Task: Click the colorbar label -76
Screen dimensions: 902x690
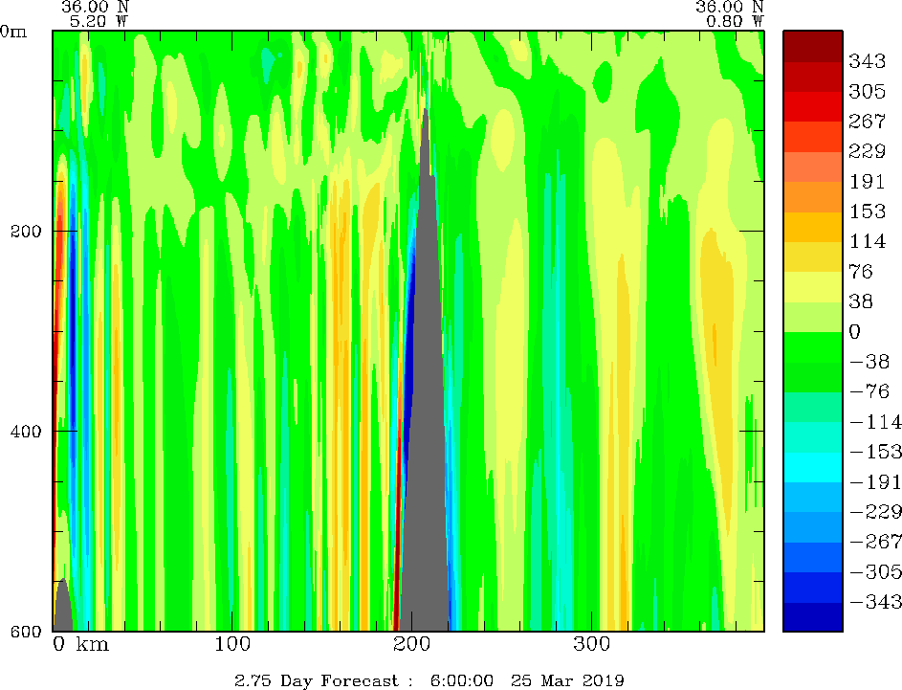Action: 869,391
